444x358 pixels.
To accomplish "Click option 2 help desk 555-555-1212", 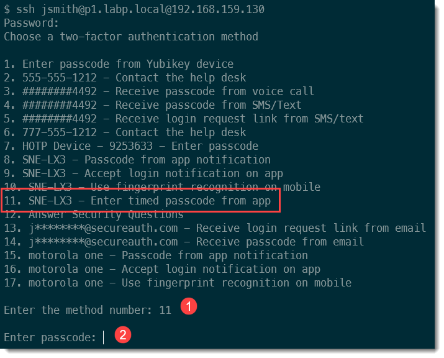I will (125, 78).
